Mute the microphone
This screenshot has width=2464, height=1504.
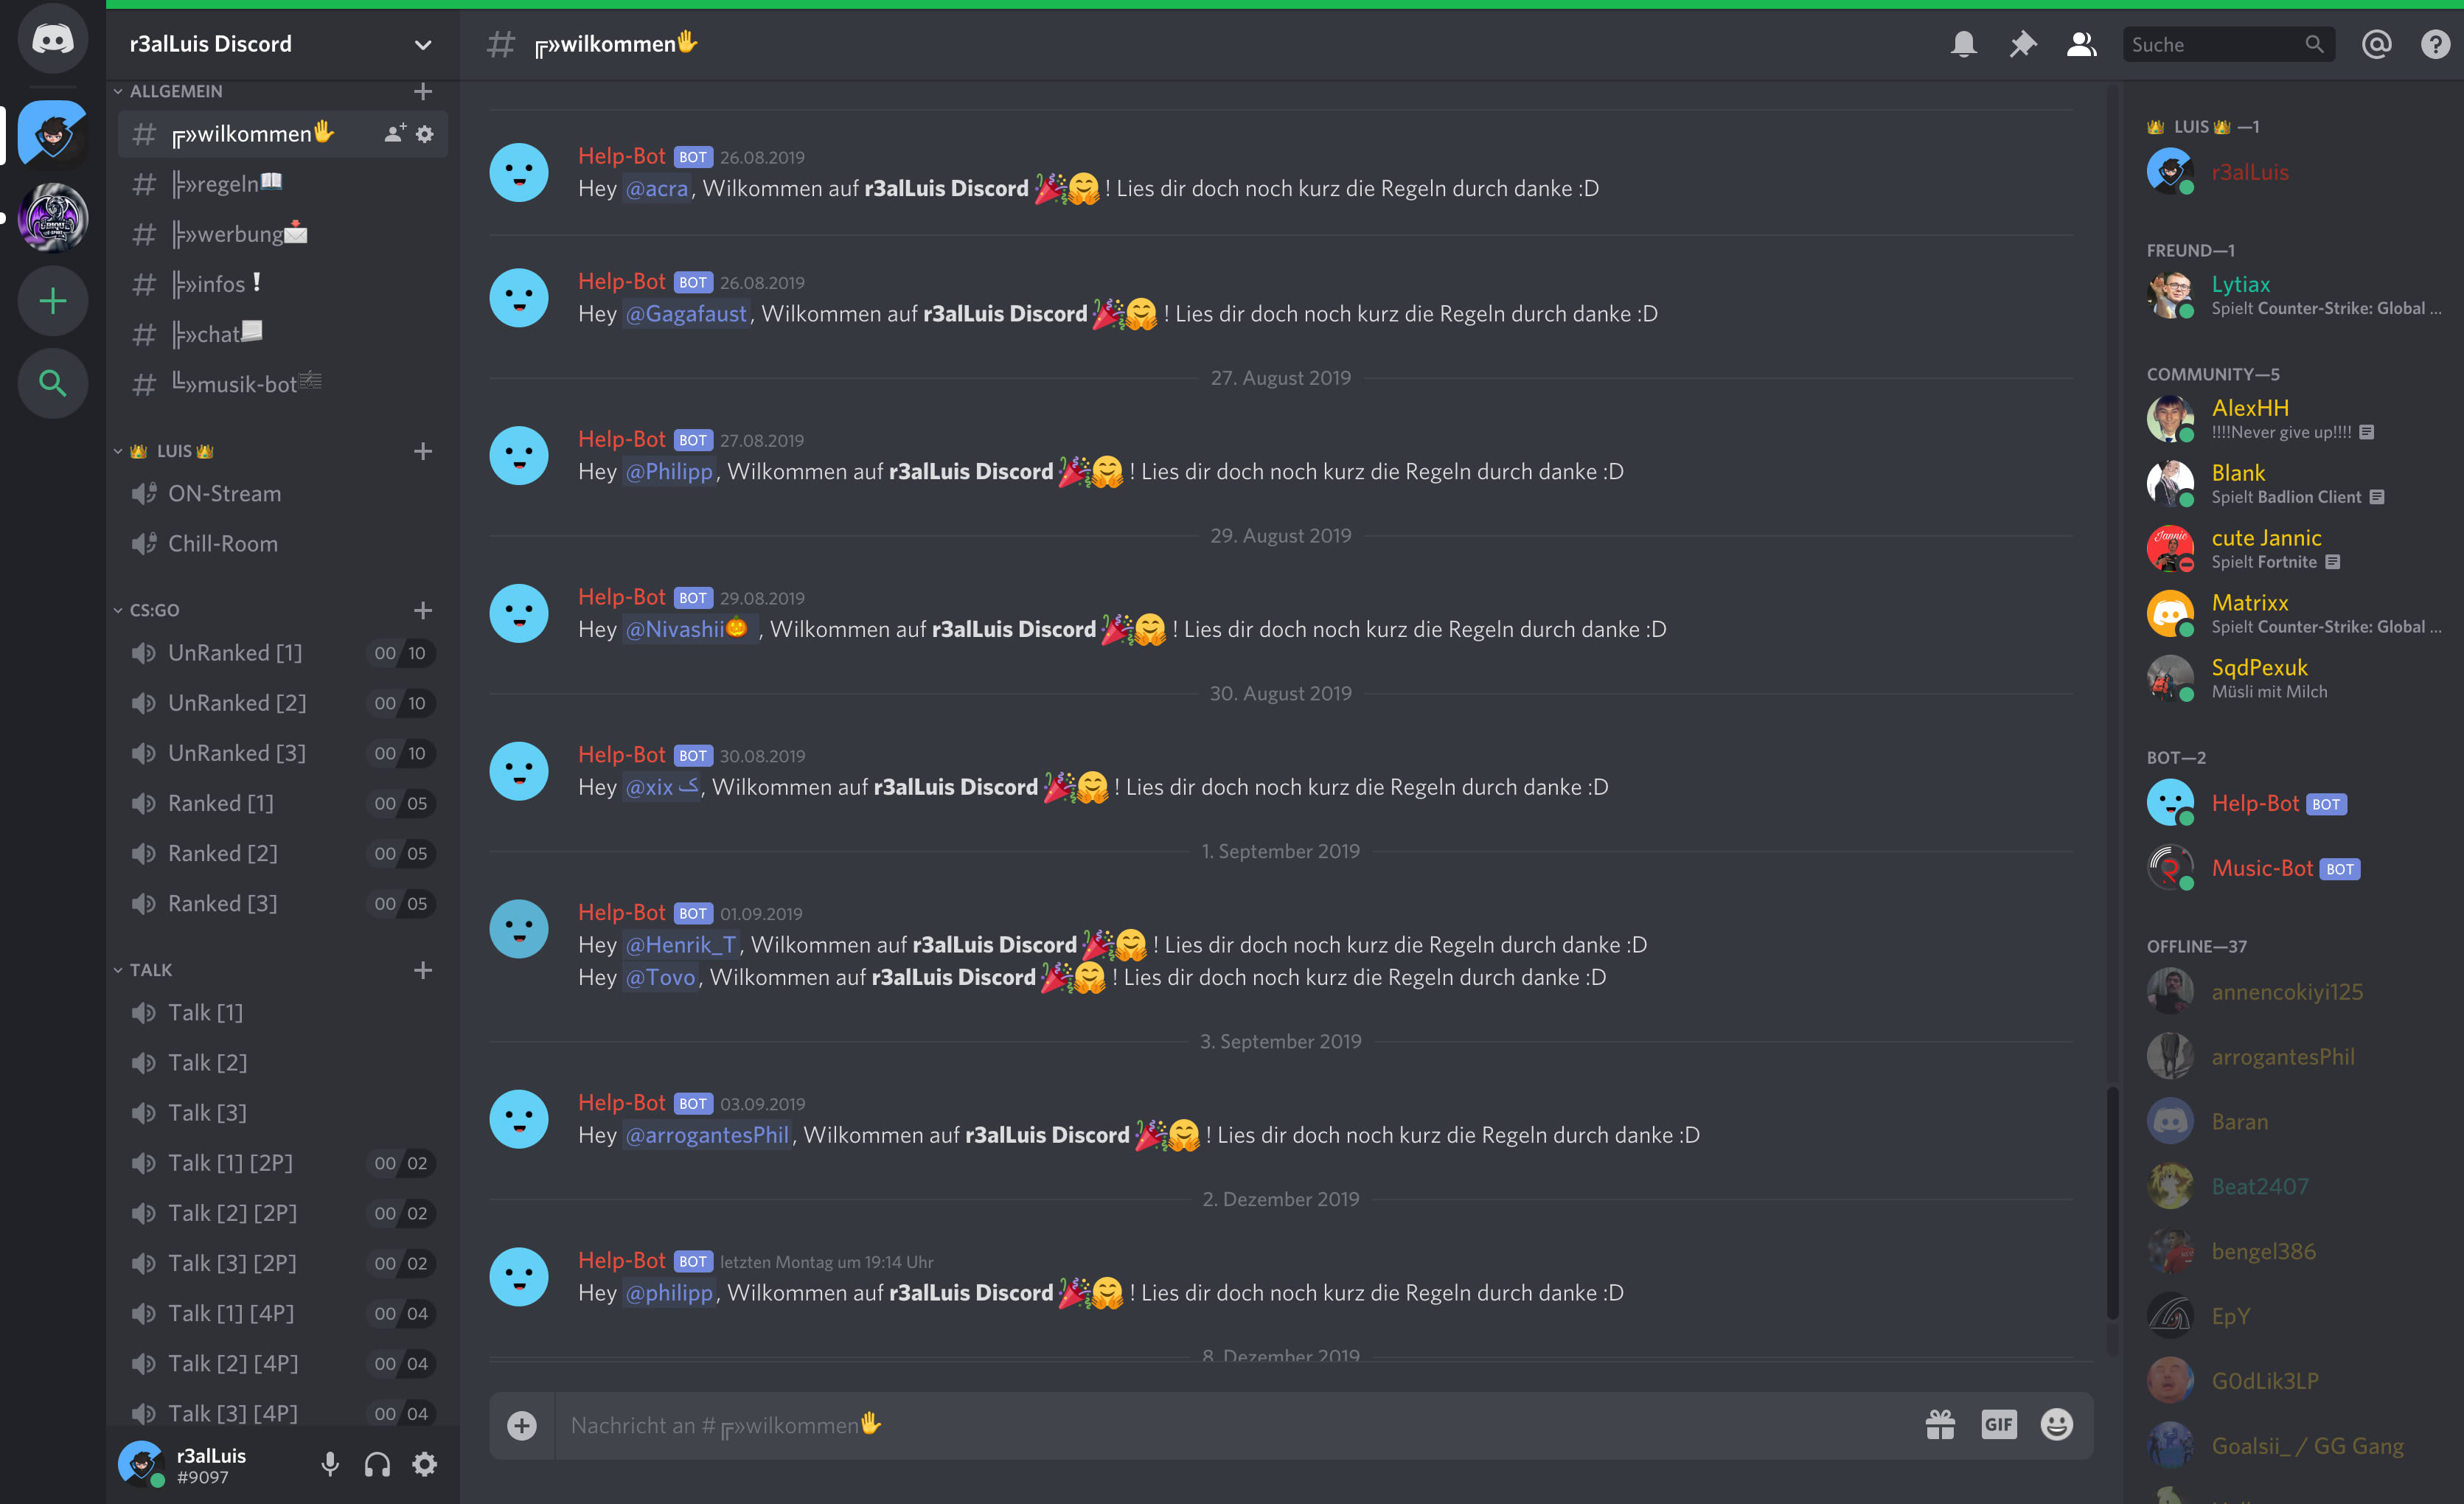330,1465
